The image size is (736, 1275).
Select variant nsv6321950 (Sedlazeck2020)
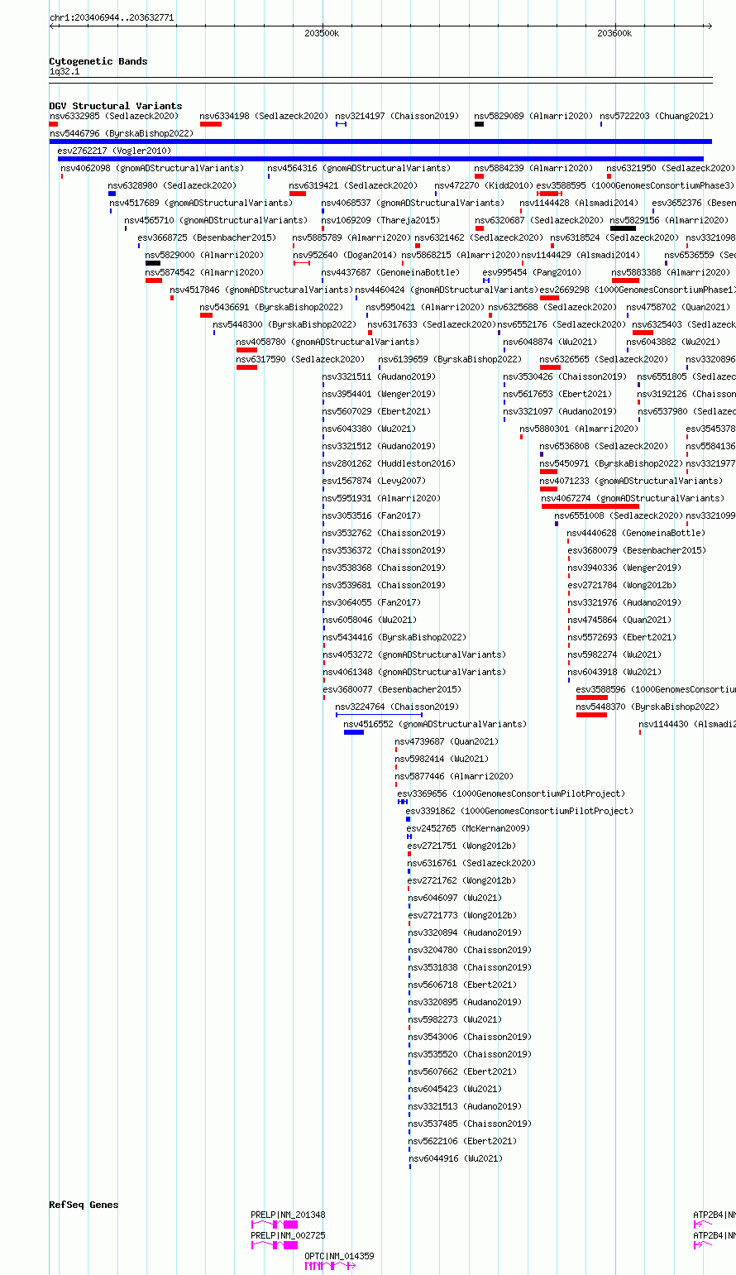point(671,168)
